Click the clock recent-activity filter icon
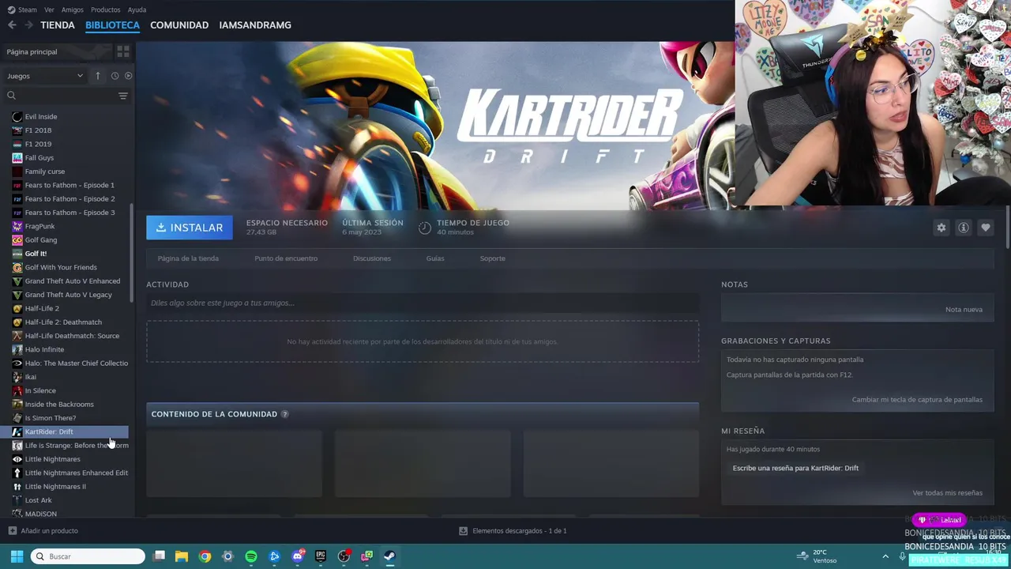This screenshot has height=569, width=1011. click(115, 76)
